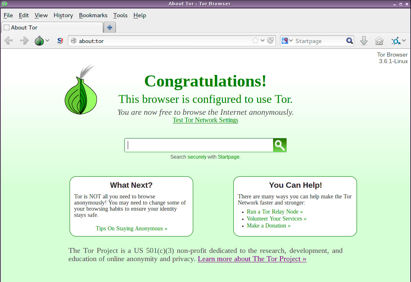Open the History menu
411x282 pixels.
tap(63, 15)
